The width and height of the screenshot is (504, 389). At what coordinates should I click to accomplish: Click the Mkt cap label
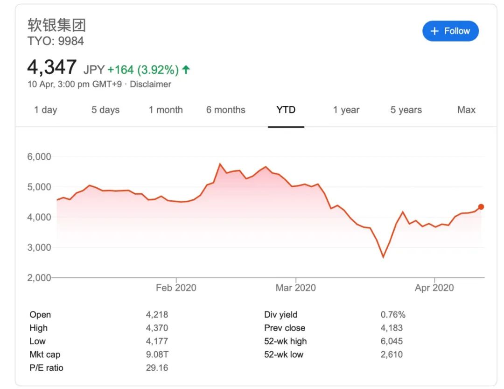coord(45,354)
